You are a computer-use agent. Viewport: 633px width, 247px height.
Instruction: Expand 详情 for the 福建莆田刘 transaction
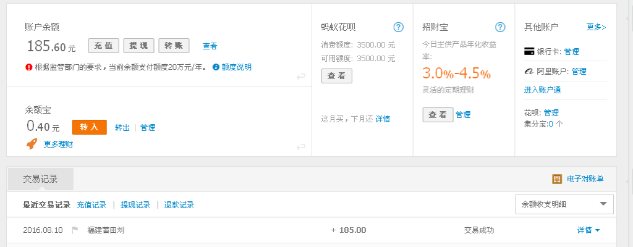(x=588, y=230)
